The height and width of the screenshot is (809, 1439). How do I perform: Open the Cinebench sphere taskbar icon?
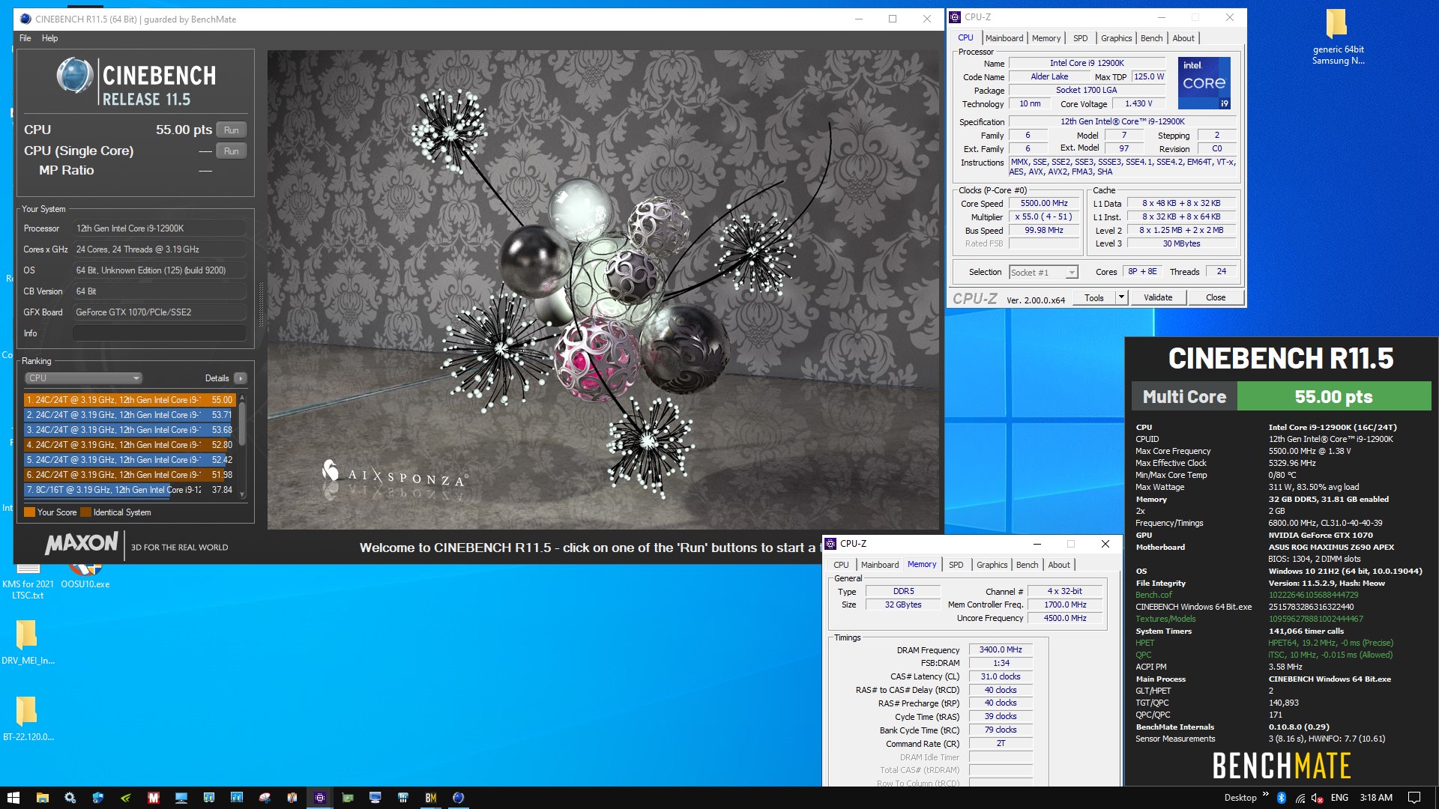tap(458, 798)
